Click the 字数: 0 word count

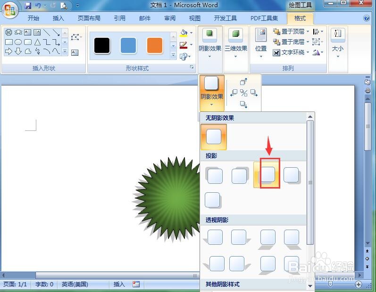click(44, 284)
